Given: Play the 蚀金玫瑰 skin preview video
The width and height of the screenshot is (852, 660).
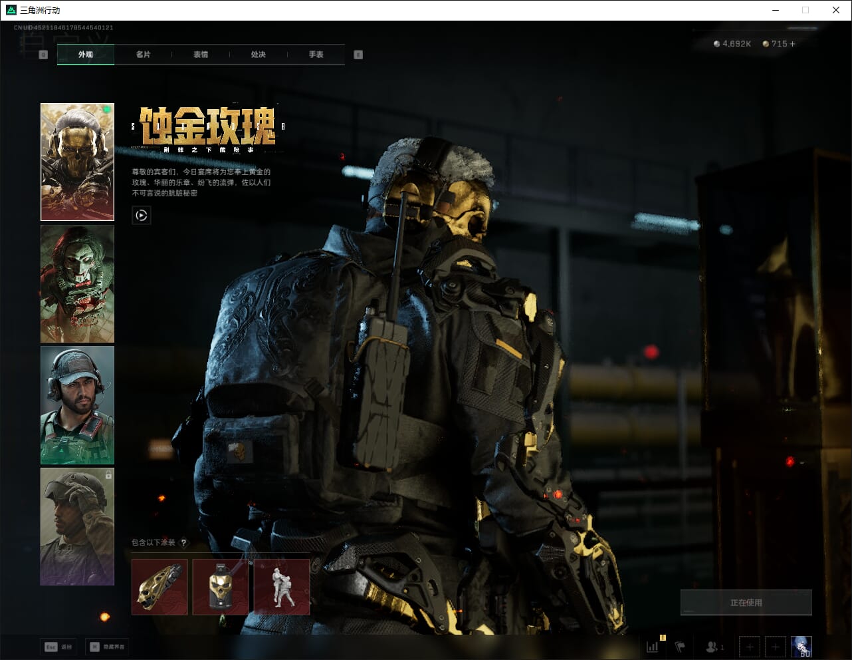Looking at the screenshot, I should click(x=141, y=215).
